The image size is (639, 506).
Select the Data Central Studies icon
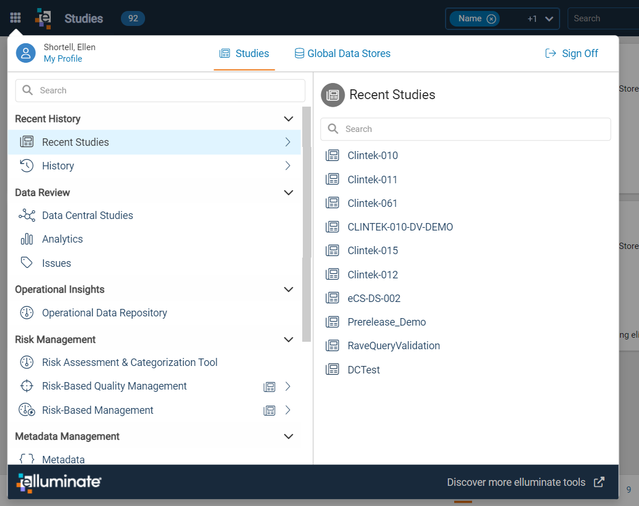(27, 215)
